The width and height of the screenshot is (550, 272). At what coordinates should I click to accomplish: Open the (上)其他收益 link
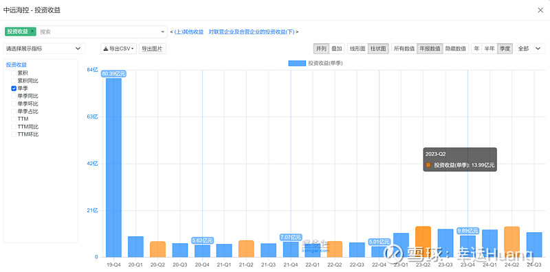188,32
